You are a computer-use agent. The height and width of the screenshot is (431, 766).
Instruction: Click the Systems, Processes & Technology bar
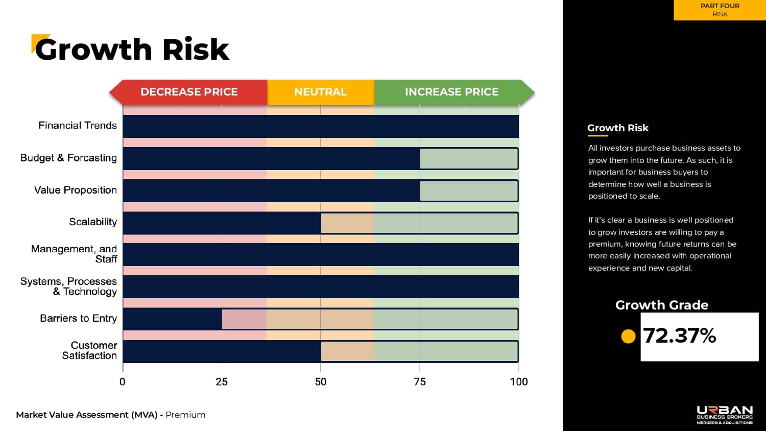[321, 286]
